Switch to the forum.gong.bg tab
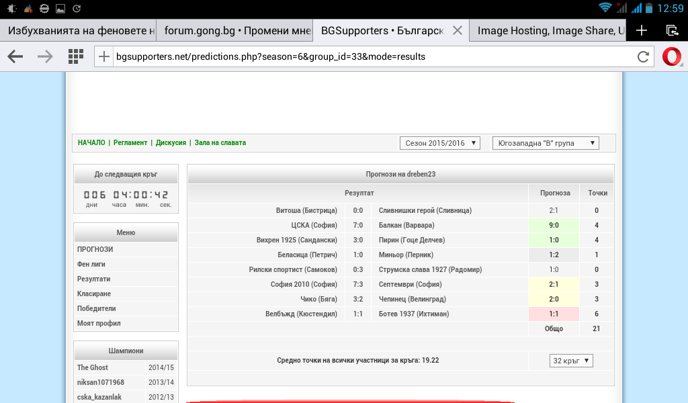The image size is (688, 403). (x=235, y=30)
